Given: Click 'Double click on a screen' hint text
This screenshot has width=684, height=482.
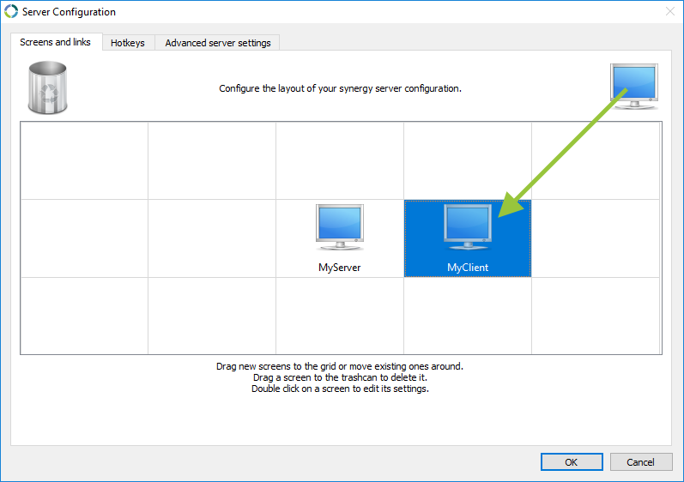Looking at the screenshot, I should [x=340, y=389].
